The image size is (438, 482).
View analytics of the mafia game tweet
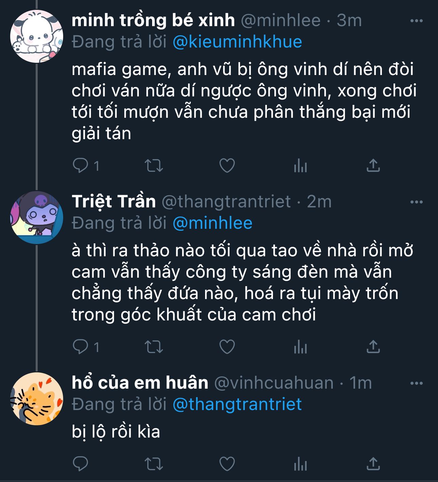[x=300, y=166]
